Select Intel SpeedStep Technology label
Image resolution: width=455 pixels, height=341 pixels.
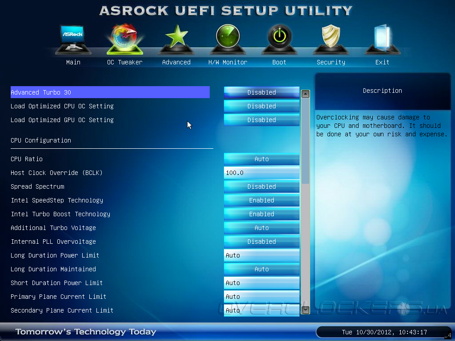click(57, 200)
